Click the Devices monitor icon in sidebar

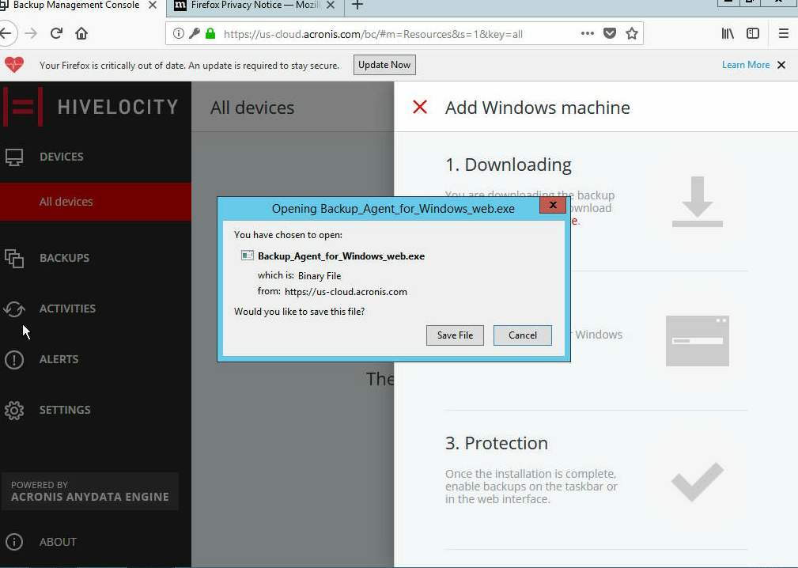(14, 157)
